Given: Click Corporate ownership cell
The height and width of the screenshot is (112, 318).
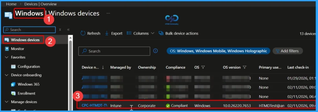Looking at the screenshot, I should tap(147, 106).
